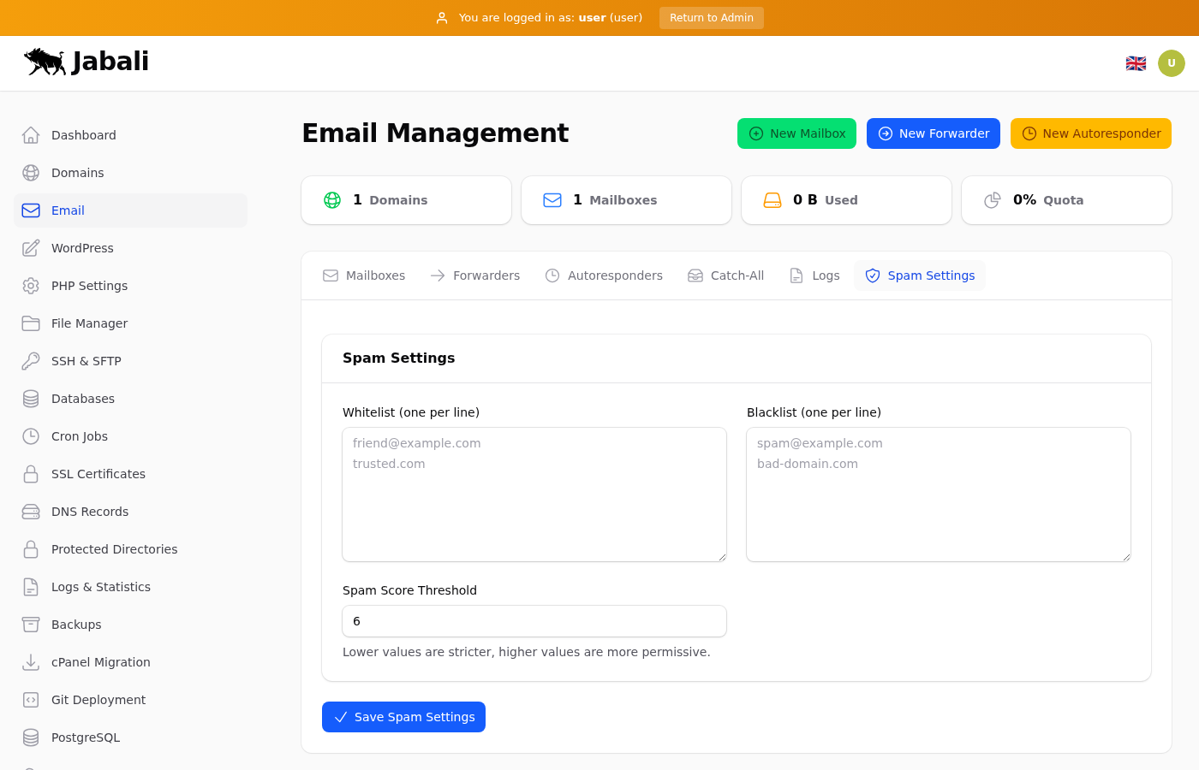Click the SSH & SFTP key icon
The height and width of the screenshot is (770, 1199).
tap(31, 361)
